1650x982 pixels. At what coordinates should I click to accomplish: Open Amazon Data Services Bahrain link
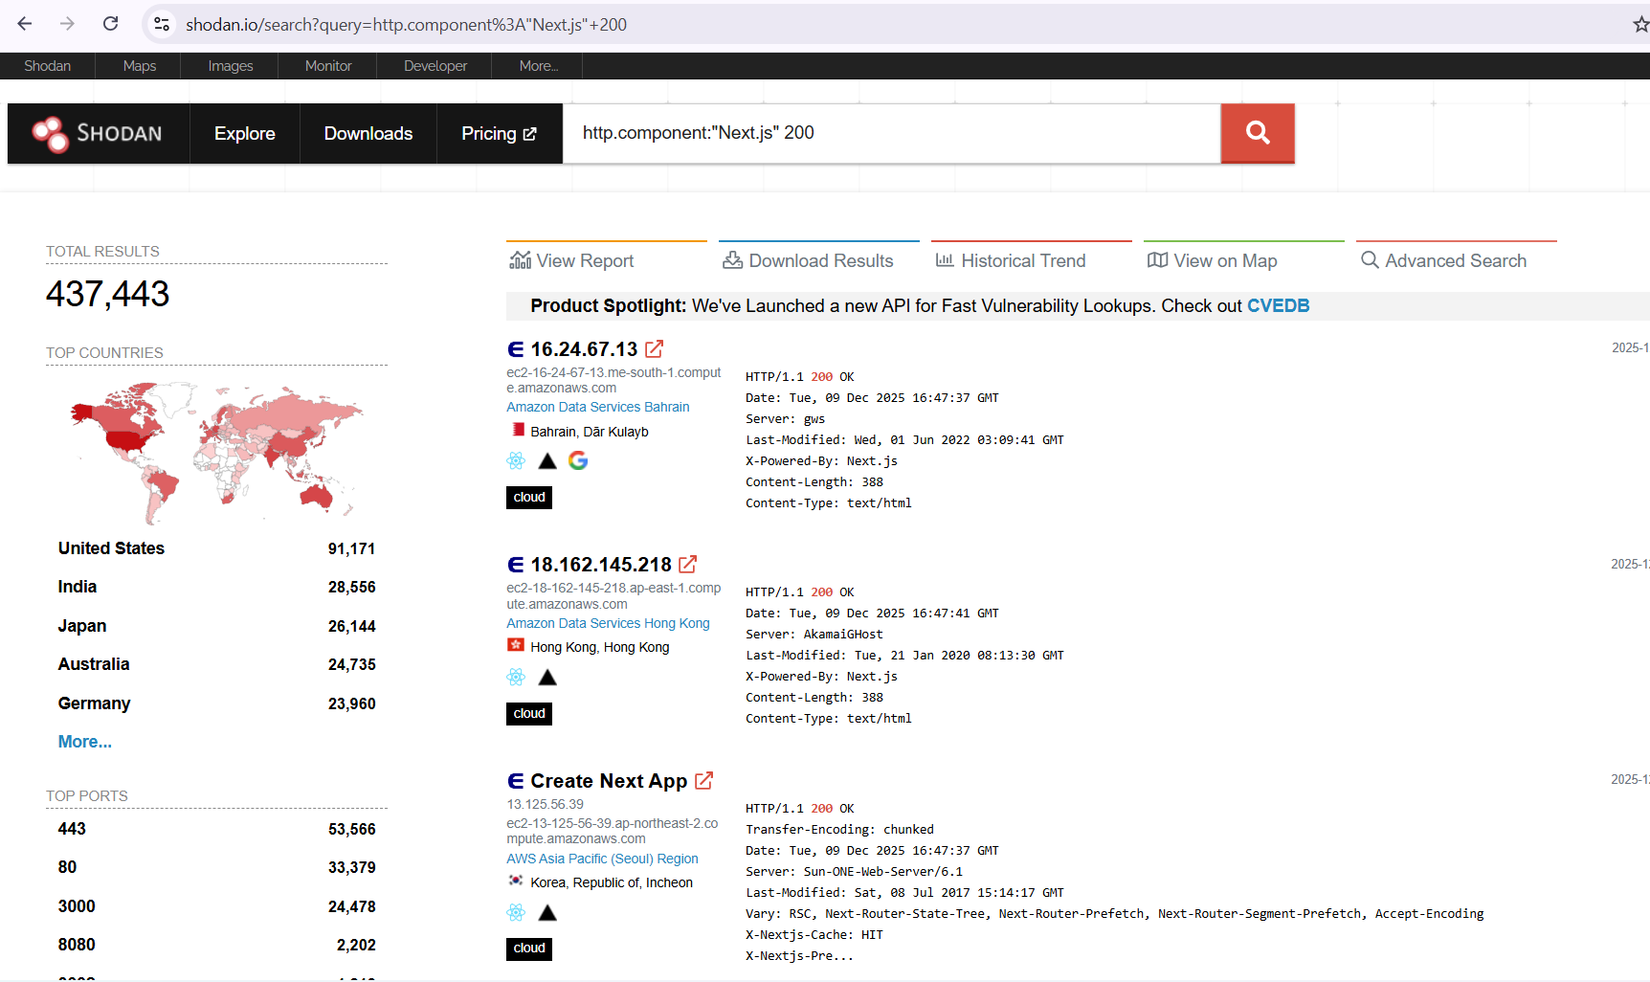coord(598,407)
